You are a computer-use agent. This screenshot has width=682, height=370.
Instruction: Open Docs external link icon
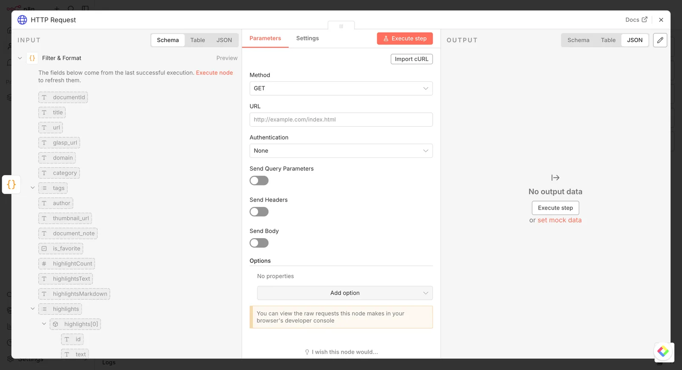pos(644,20)
